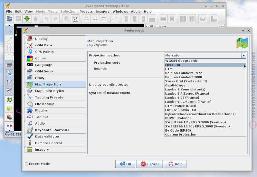The height and width of the screenshot is (177, 257).
Task: Open the OSM Server preferences tab
Action: point(55,71)
